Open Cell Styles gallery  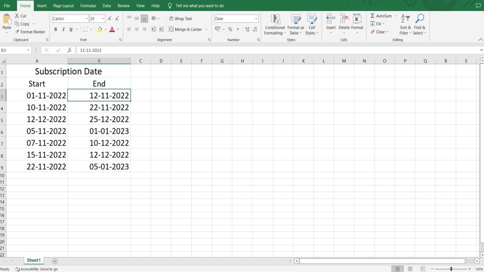coord(312,24)
